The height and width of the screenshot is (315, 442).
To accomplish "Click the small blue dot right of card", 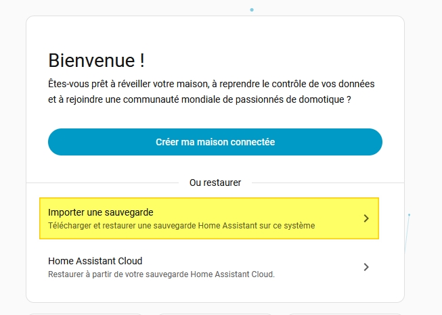I will (x=409, y=215).
